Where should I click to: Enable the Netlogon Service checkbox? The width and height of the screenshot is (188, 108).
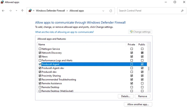tap(40, 49)
